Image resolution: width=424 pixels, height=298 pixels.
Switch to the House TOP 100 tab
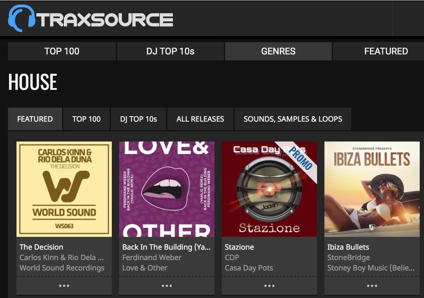[x=87, y=119]
